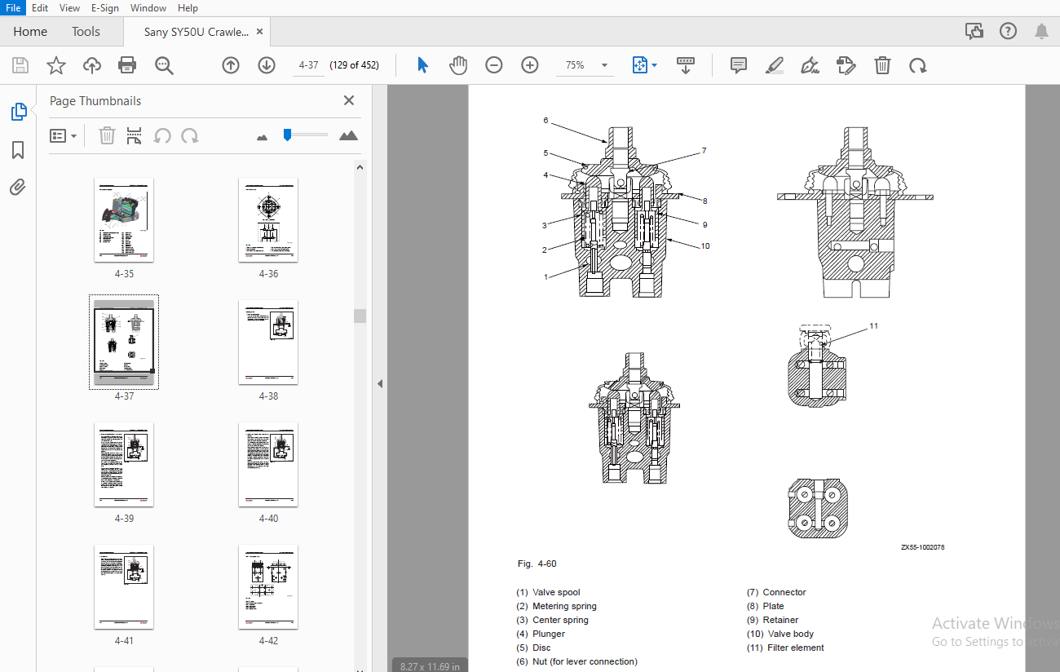
Task: Select page thumbnail 4-36
Action: (268, 219)
